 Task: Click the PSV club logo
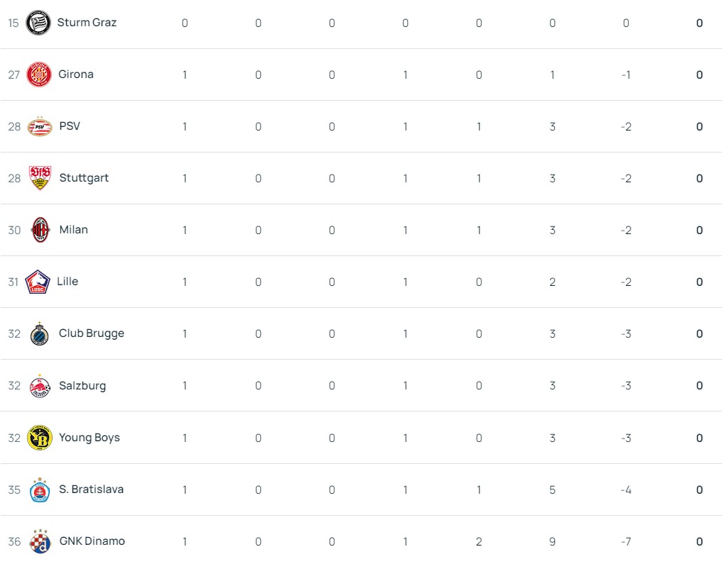click(39, 126)
